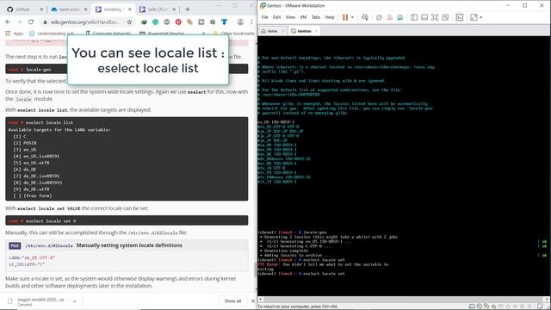Click the wiki.gentoo.org address bar
The height and width of the screenshot is (310, 551).
point(84,22)
